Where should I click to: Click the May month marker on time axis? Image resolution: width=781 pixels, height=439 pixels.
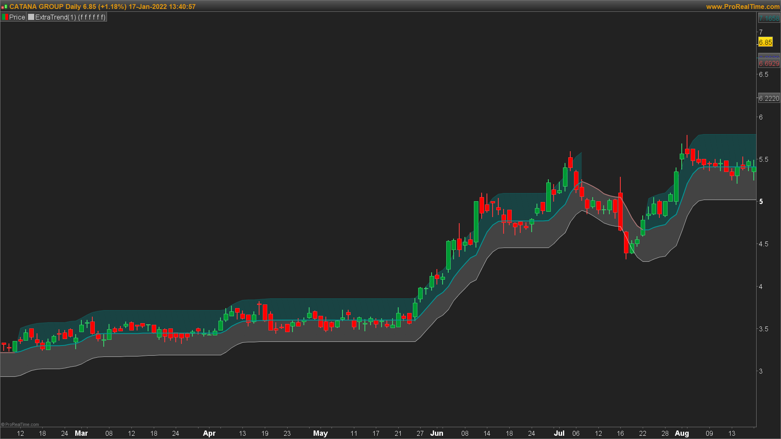[320, 433]
